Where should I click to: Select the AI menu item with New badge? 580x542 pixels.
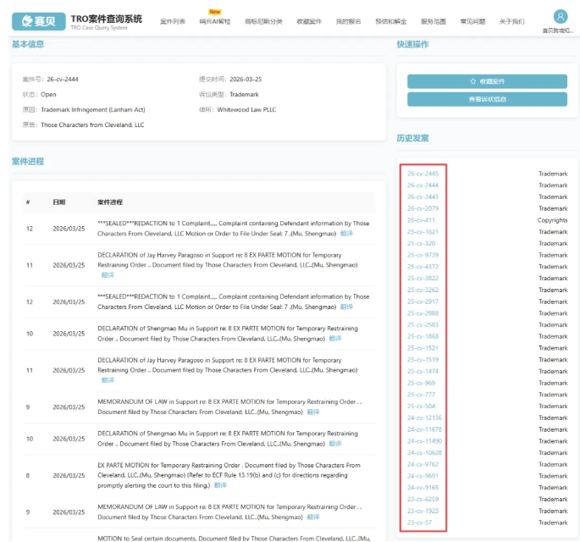(x=214, y=21)
